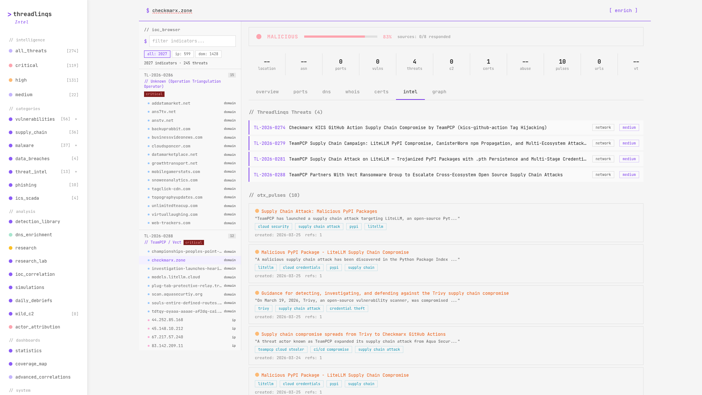Click the MALICIOUS verdict status circle
The height and width of the screenshot is (395, 702).
(259, 37)
